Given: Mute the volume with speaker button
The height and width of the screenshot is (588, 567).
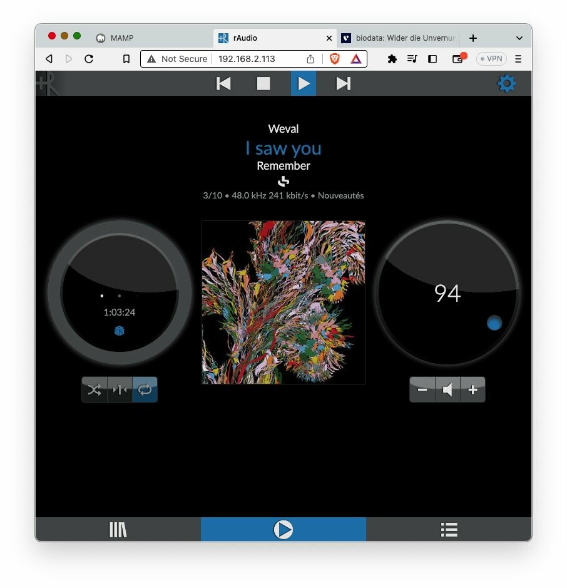Looking at the screenshot, I should pyautogui.click(x=447, y=389).
